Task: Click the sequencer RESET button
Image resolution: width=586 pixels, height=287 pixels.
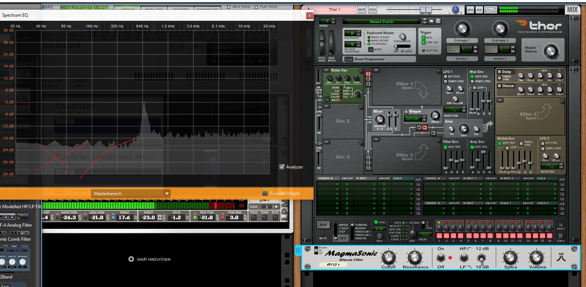Action: pos(561,224)
